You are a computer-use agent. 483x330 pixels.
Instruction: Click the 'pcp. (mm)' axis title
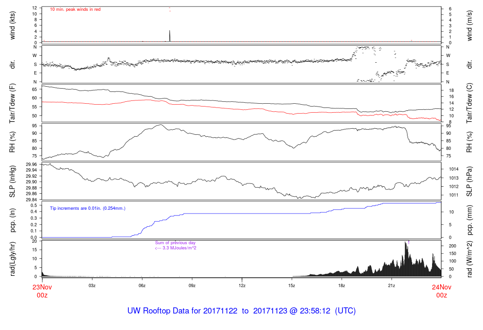pos(469,220)
